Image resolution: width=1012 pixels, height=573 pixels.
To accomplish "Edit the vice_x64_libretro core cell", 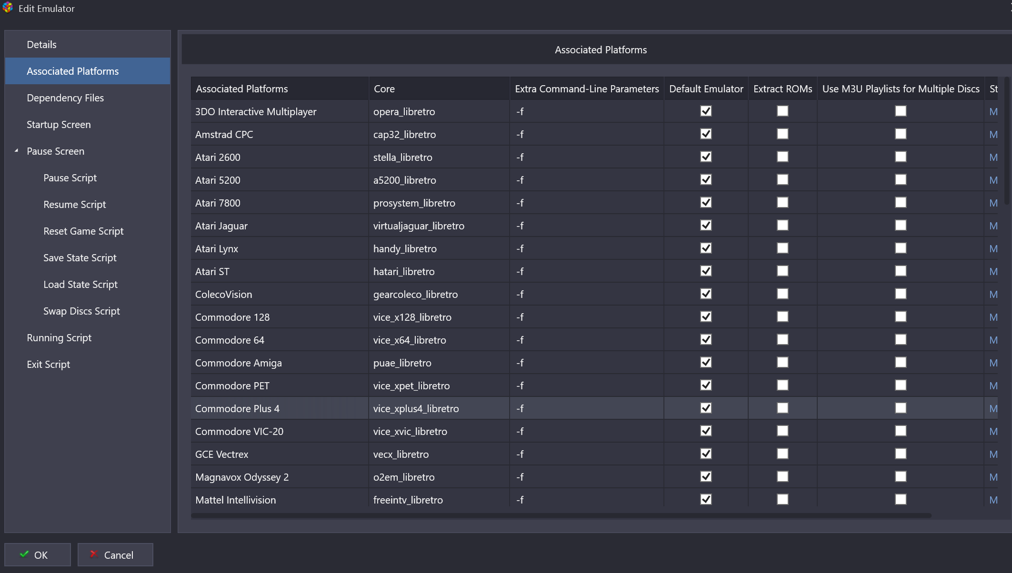I will click(439, 340).
